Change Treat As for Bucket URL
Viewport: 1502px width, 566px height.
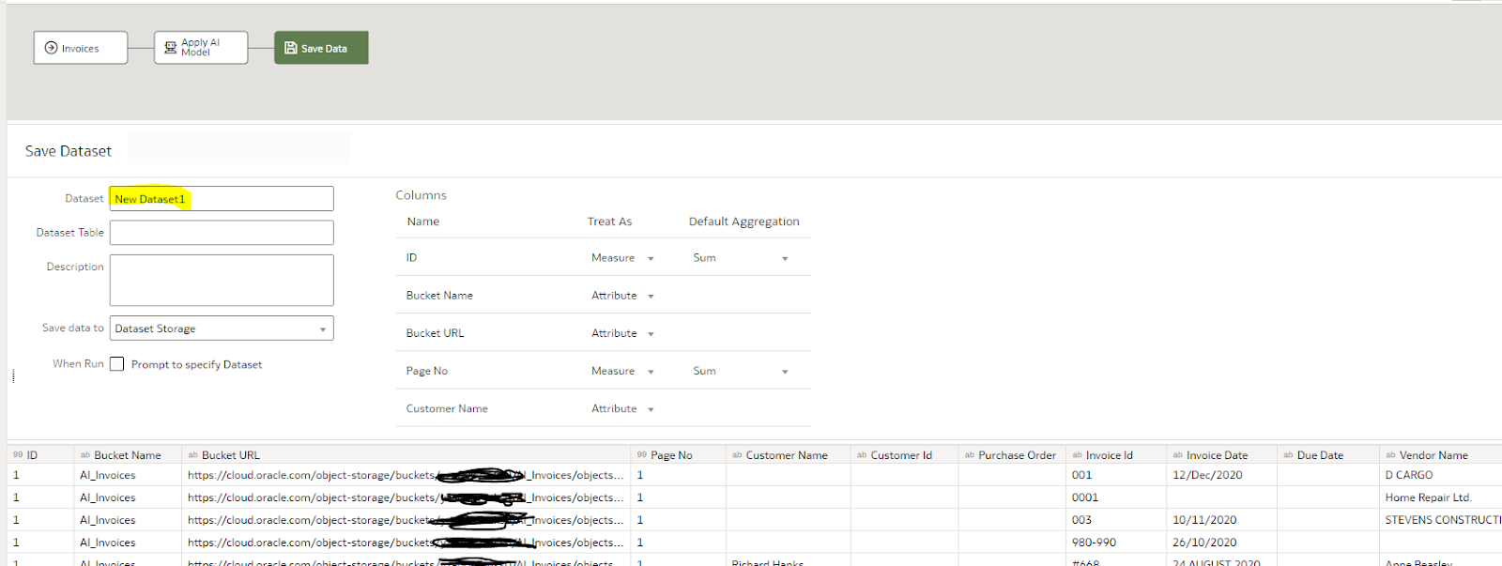pos(622,334)
